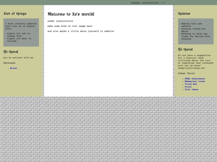Click the 'and also maybe a little about yourself' line
This screenshot has width=217, height=162.
(x=81, y=31)
